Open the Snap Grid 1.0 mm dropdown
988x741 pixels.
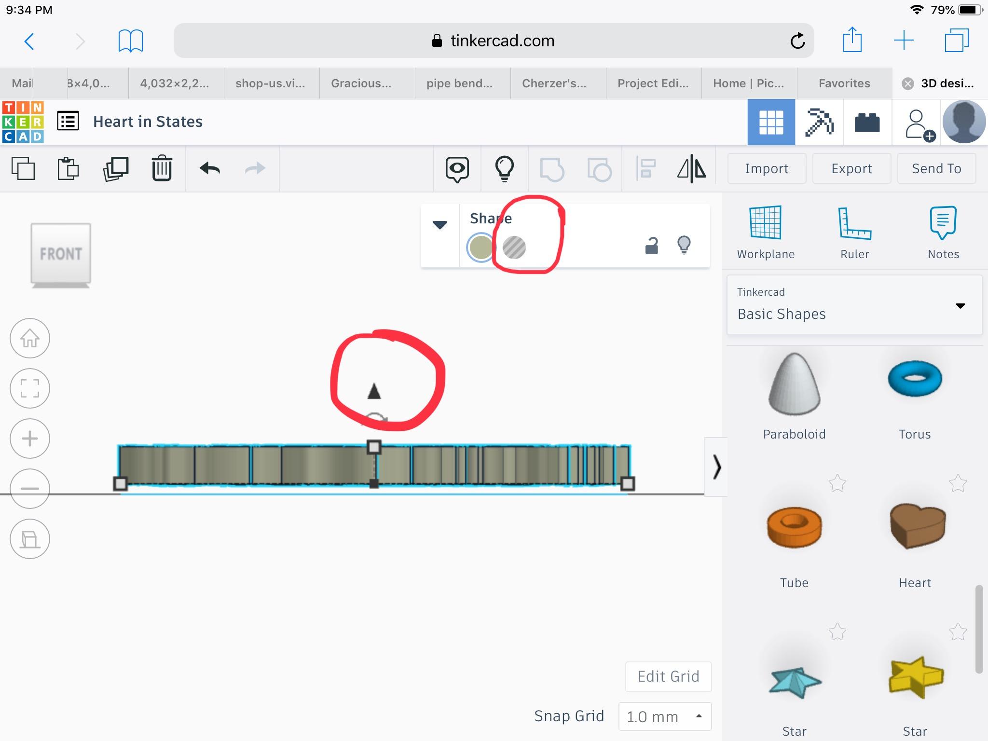[664, 716]
